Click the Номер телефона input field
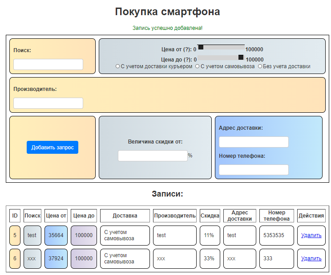 (254, 170)
